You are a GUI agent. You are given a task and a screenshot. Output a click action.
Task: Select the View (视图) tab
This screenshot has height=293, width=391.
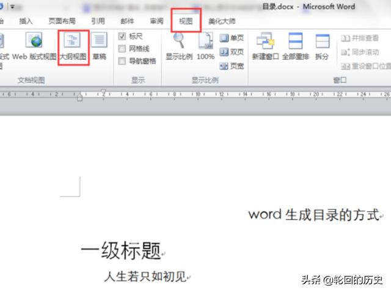coord(186,21)
